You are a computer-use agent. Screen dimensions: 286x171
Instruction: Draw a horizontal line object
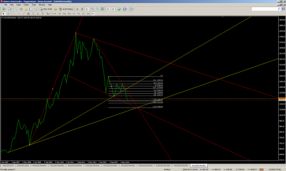19,14
